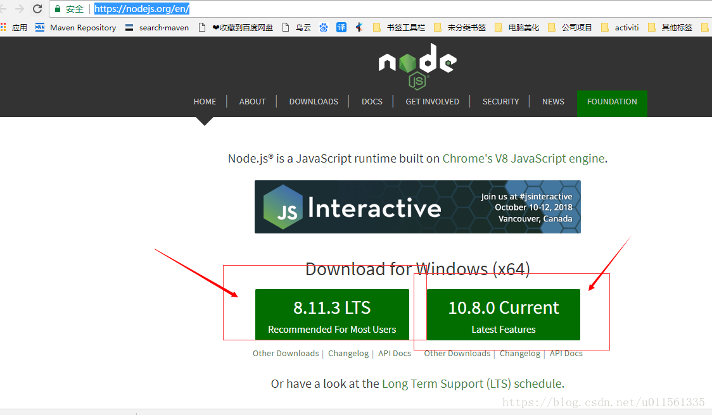This screenshot has width=712, height=415.
Task: Open the DOCS nav item
Action: click(372, 102)
